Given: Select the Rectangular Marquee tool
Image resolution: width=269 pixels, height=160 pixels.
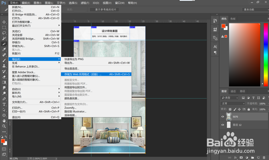Looking at the screenshot, I should pyautogui.click(x=4, y=28).
